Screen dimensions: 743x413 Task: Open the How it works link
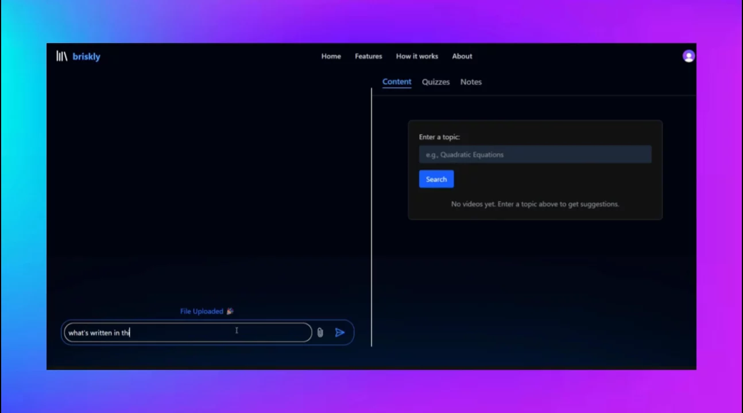417,56
